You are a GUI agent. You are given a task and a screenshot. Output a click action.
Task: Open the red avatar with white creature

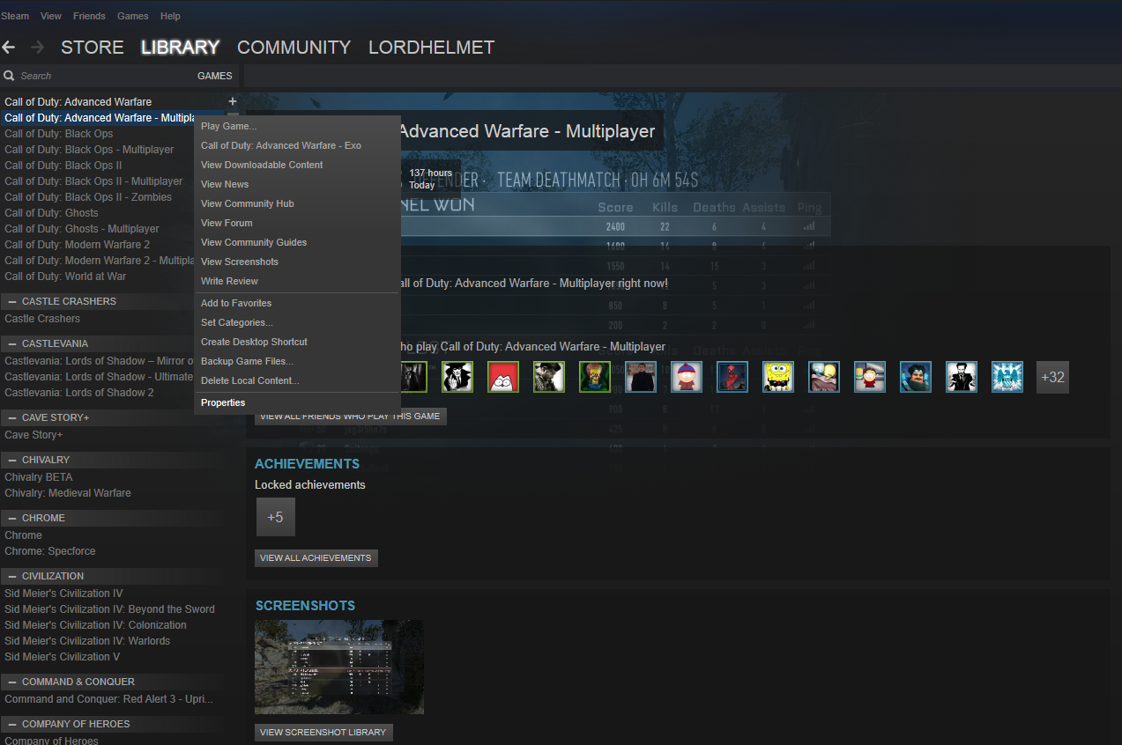503,377
